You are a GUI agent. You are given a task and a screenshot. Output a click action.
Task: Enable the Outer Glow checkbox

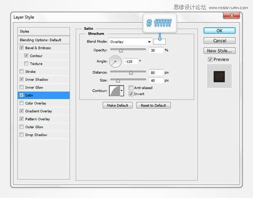(x=21, y=127)
